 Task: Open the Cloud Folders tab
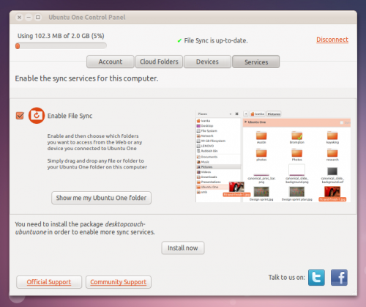tap(159, 62)
